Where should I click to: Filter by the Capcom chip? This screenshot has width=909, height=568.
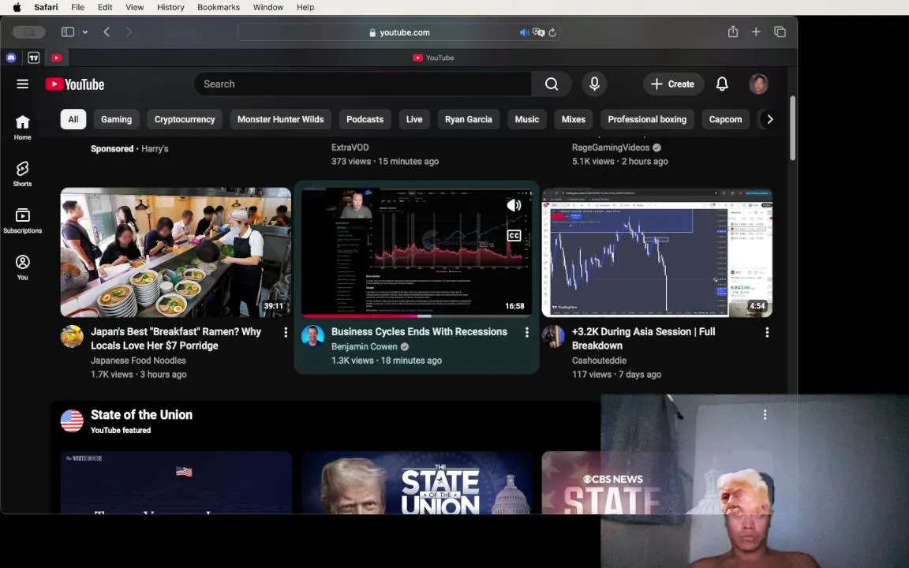point(725,119)
